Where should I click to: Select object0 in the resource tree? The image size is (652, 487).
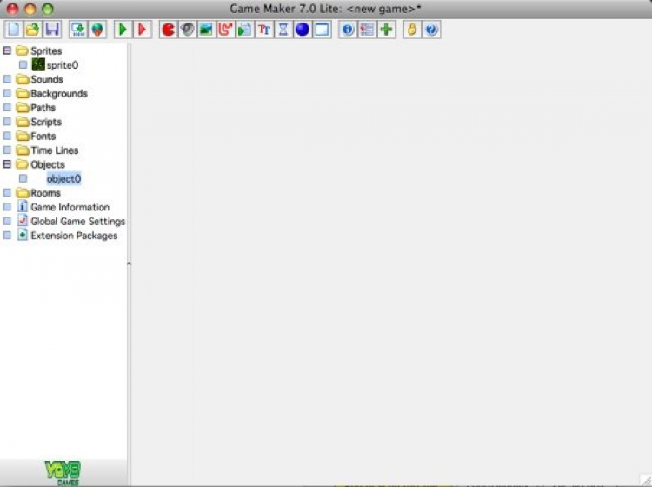click(x=63, y=178)
